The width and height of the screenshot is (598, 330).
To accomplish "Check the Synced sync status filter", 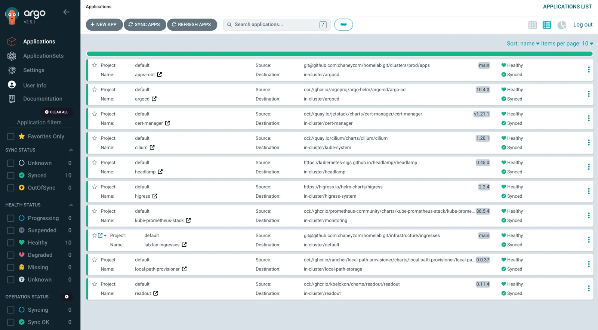I will point(11,175).
